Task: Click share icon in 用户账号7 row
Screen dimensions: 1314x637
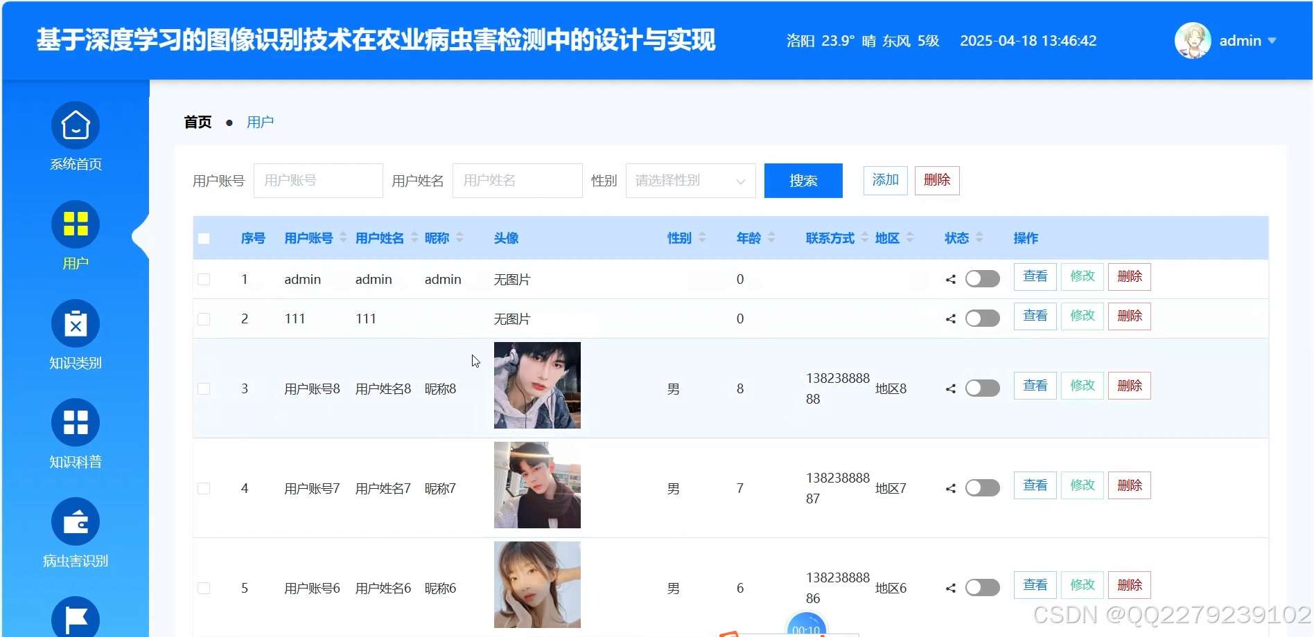Action: (x=951, y=489)
